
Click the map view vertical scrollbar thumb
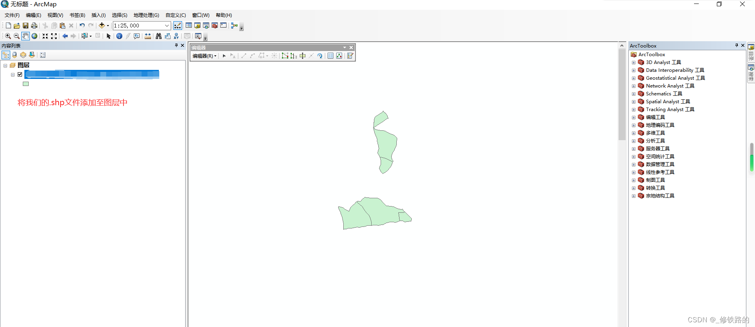pyautogui.click(x=622, y=94)
